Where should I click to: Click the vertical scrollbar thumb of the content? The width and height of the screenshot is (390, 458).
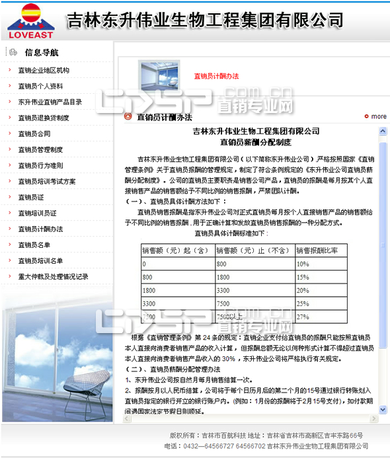[x=383, y=245]
